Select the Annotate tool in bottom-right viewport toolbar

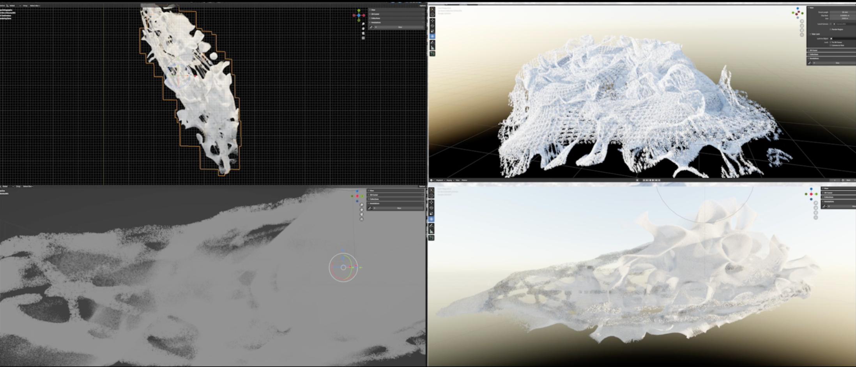pos(432,226)
